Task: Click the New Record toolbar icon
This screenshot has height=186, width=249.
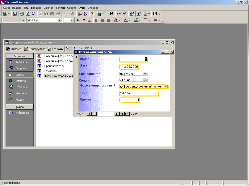Action: click(119, 14)
